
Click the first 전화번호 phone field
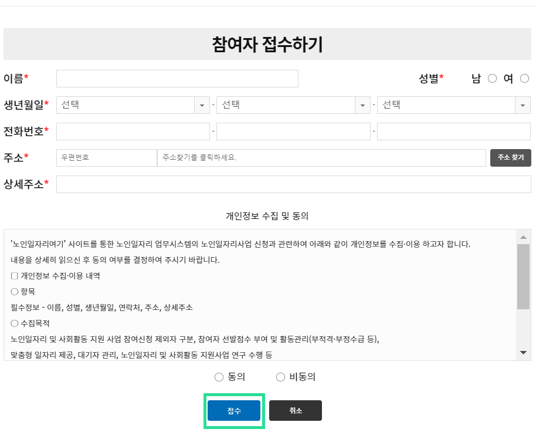pos(133,131)
